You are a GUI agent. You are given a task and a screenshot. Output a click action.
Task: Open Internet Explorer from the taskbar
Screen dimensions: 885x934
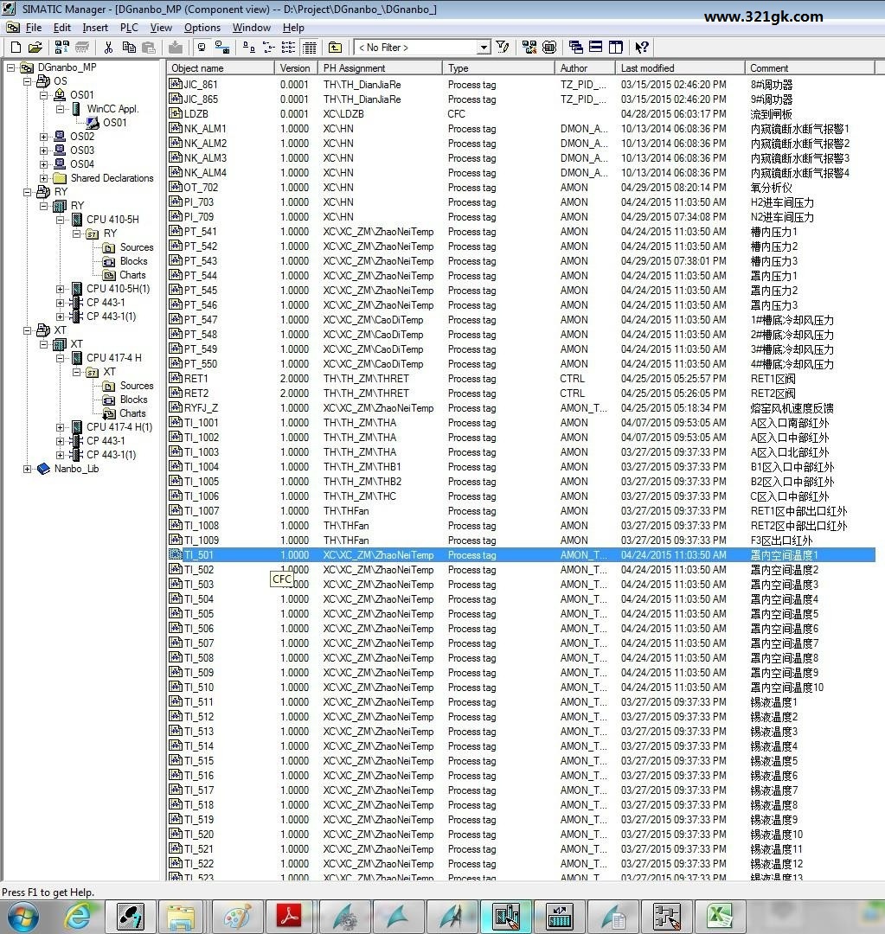coord(78,916)
